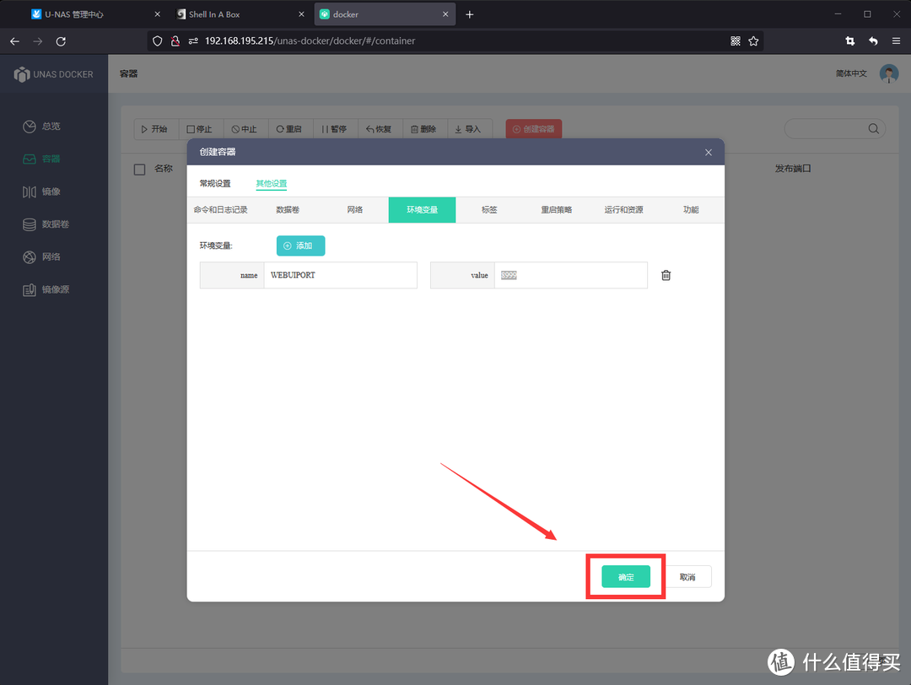
Task: Open the browser hamburger menu
Action: click(x=897, y=41)
